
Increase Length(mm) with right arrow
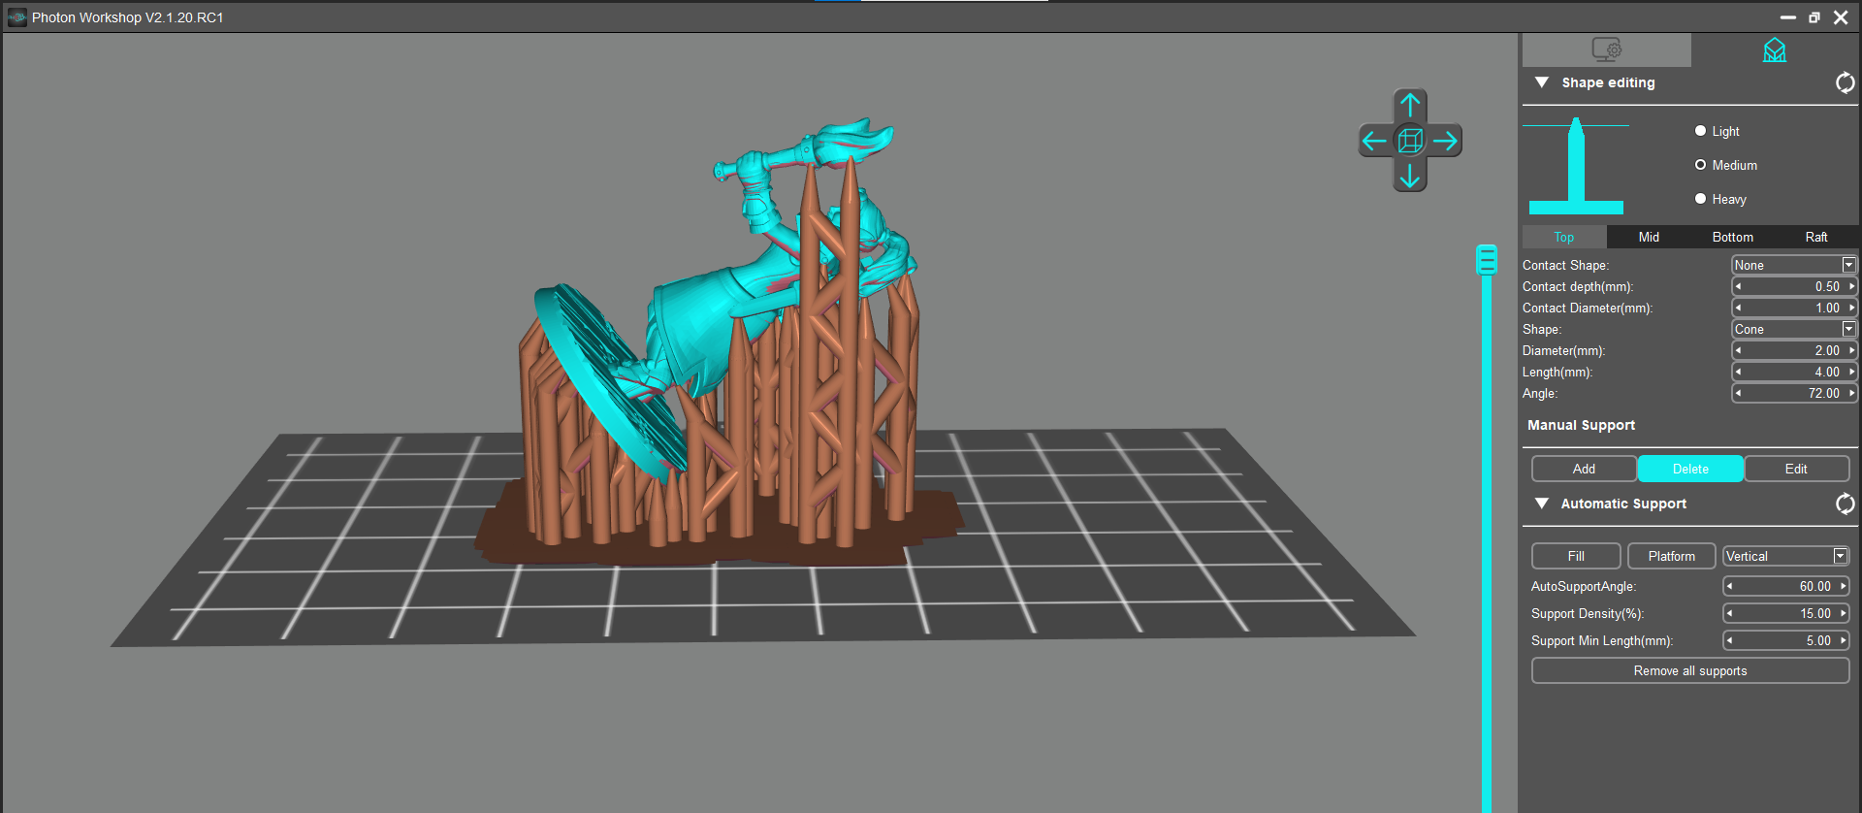coord(1851,372)
